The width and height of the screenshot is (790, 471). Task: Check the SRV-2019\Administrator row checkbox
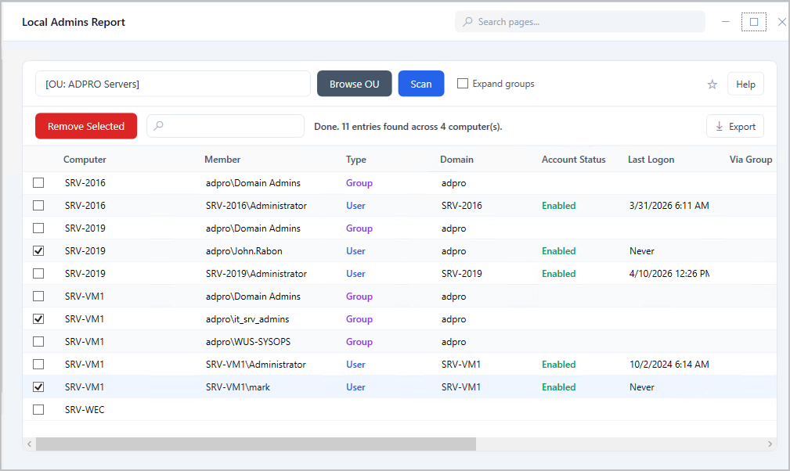[x=38, y=273]
